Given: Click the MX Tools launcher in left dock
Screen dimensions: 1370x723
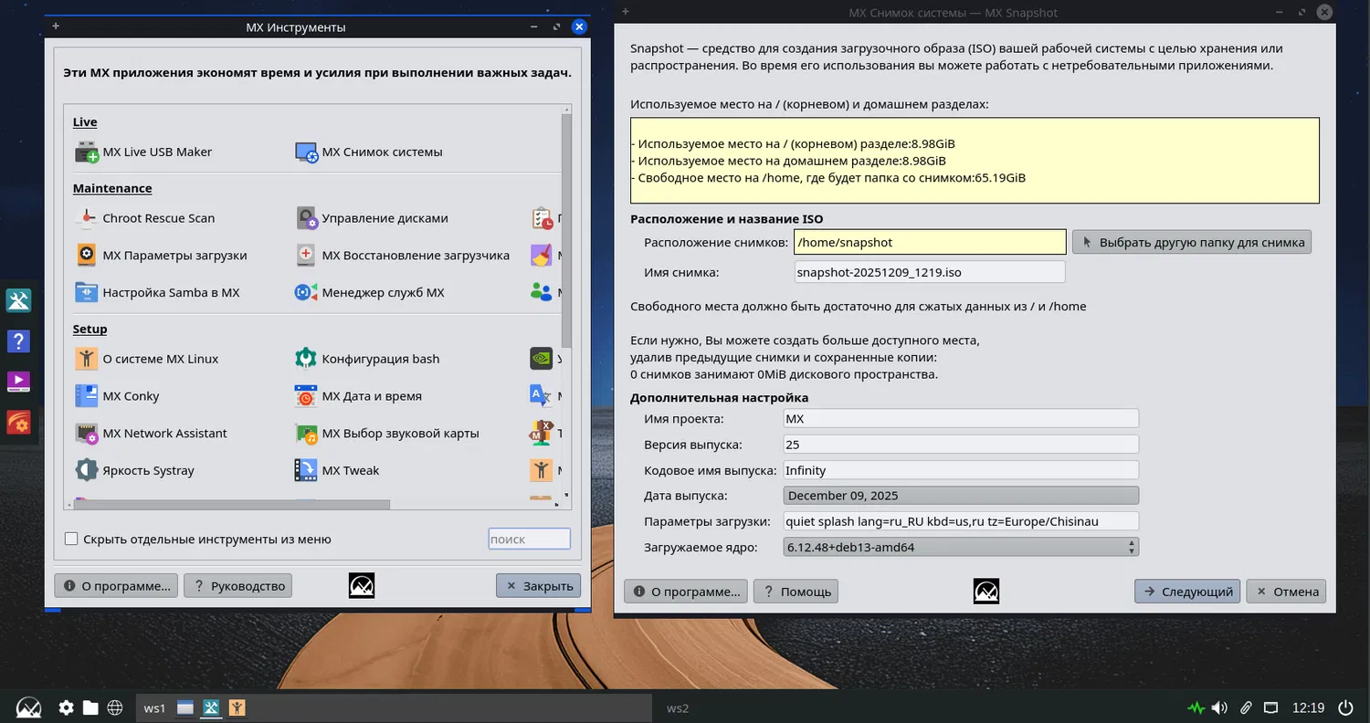Looking at the screenshot, I should [18, 300].
